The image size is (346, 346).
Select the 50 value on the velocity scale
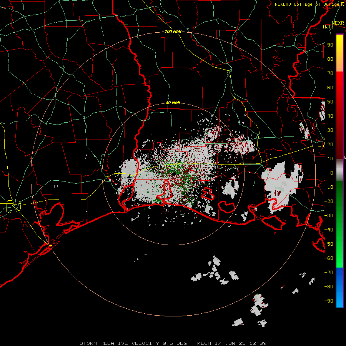click(330, 102)
